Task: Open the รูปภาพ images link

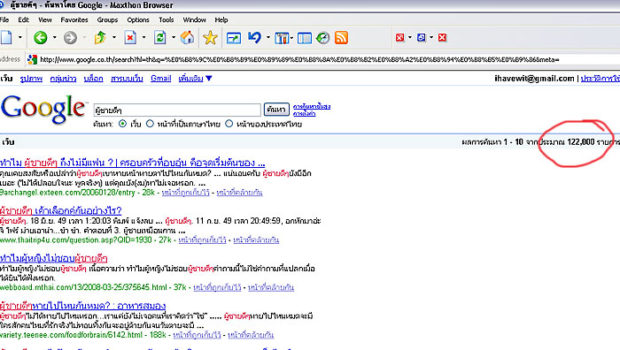Action: [31, 78]
